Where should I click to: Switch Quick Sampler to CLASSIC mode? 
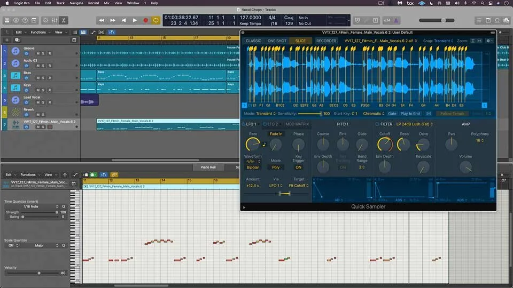pos(253,41)
